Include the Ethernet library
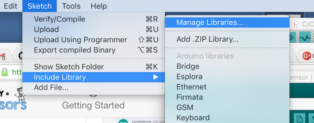 coord(191,87)
